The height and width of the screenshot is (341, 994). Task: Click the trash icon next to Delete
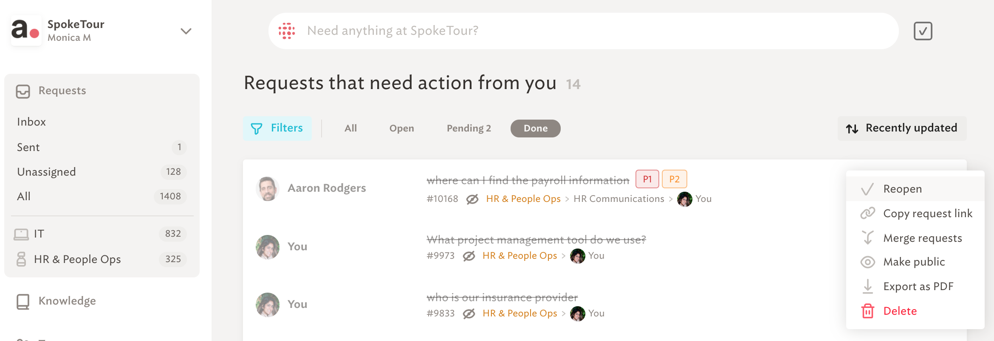coord(867,311)
